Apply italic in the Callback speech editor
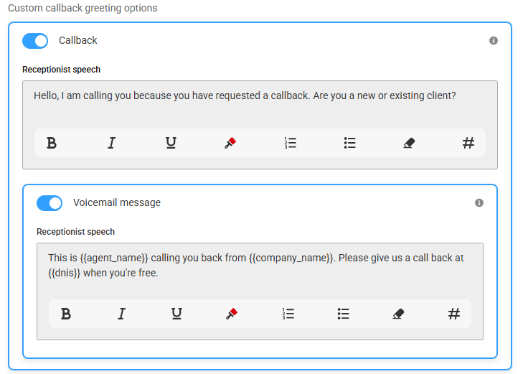Screen dimensions: 523x374 [111, 143]
